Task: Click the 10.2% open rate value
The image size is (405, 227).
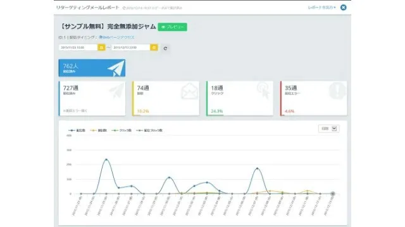Action: click(x=143, y=111)
